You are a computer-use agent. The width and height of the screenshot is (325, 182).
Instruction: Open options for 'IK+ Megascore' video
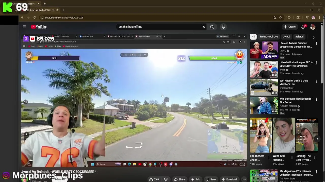(x=316, y=172)
